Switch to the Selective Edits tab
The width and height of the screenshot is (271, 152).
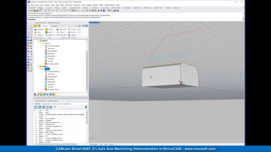point(57,104)
